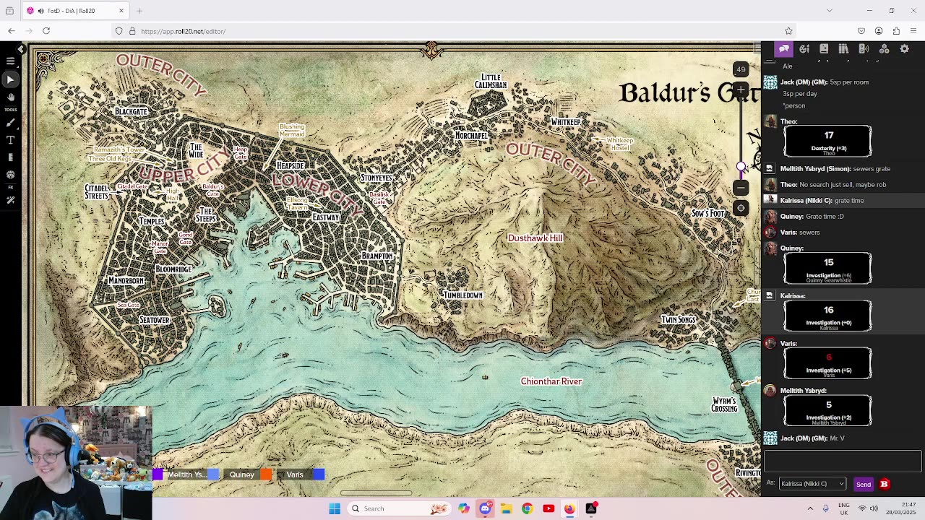
Task: Open the Compendium tab
Action: tap(843, 48)
